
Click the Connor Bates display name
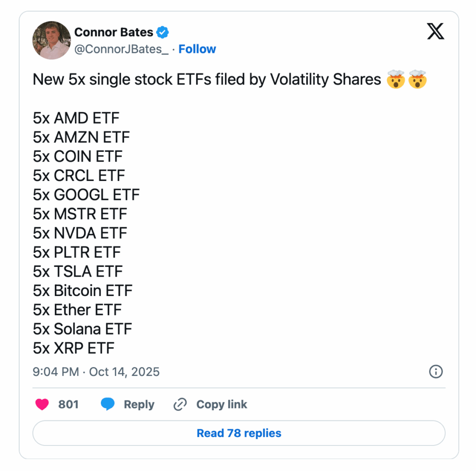tap(113, 32)
